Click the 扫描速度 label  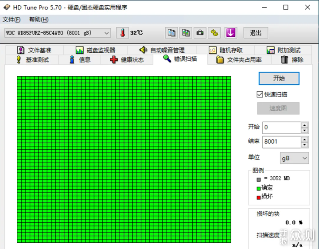pos(268,235)
